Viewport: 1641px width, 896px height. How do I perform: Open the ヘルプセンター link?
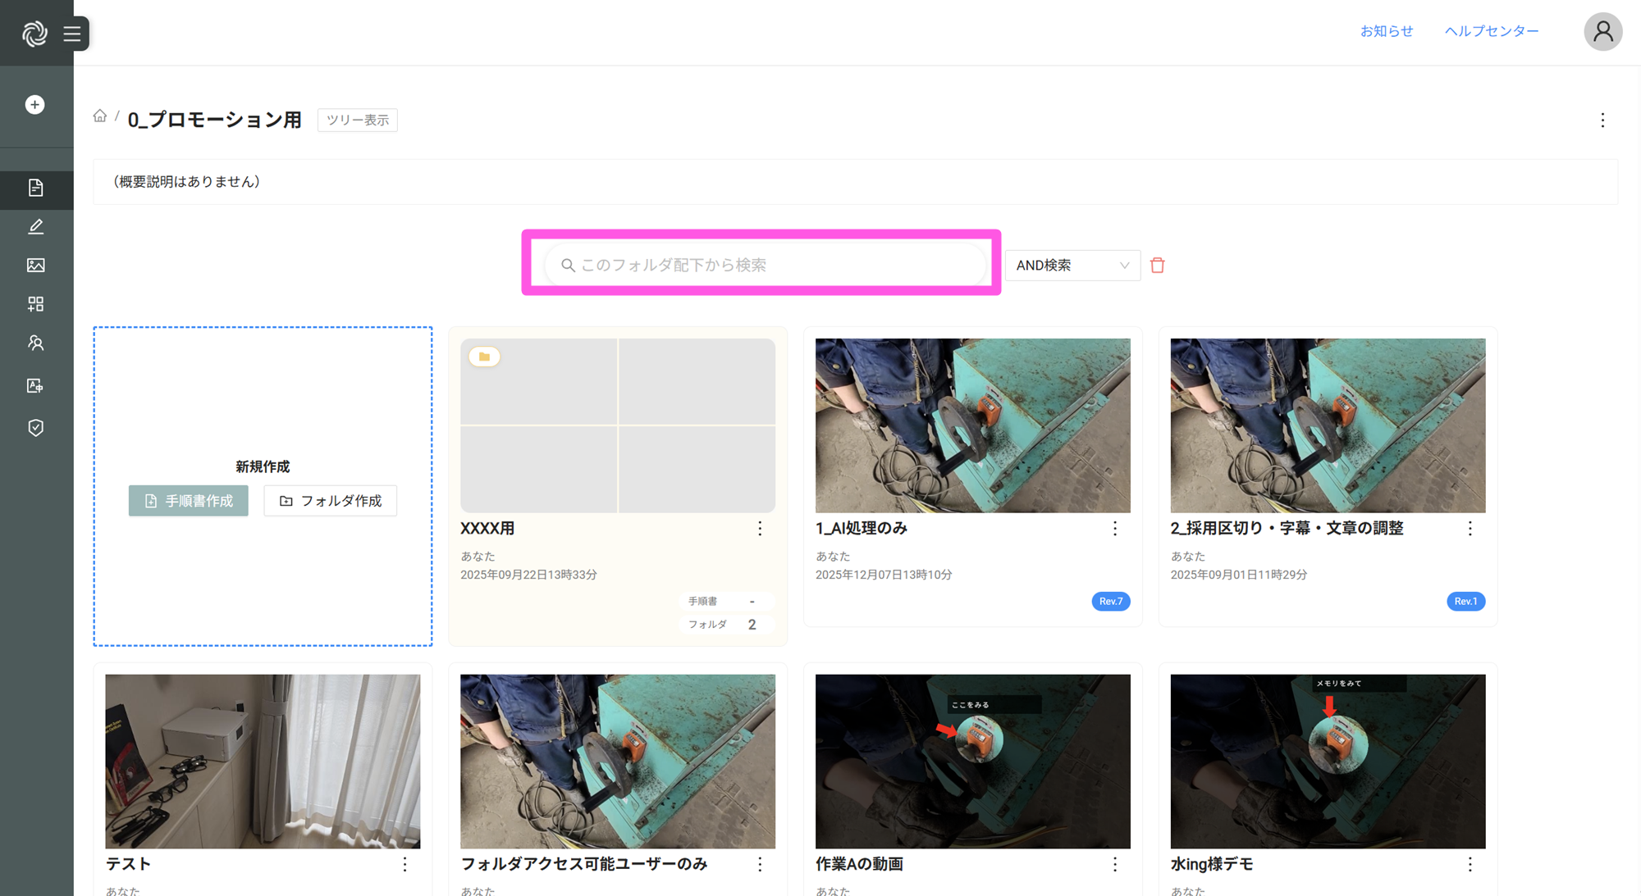coord(1491,31)
